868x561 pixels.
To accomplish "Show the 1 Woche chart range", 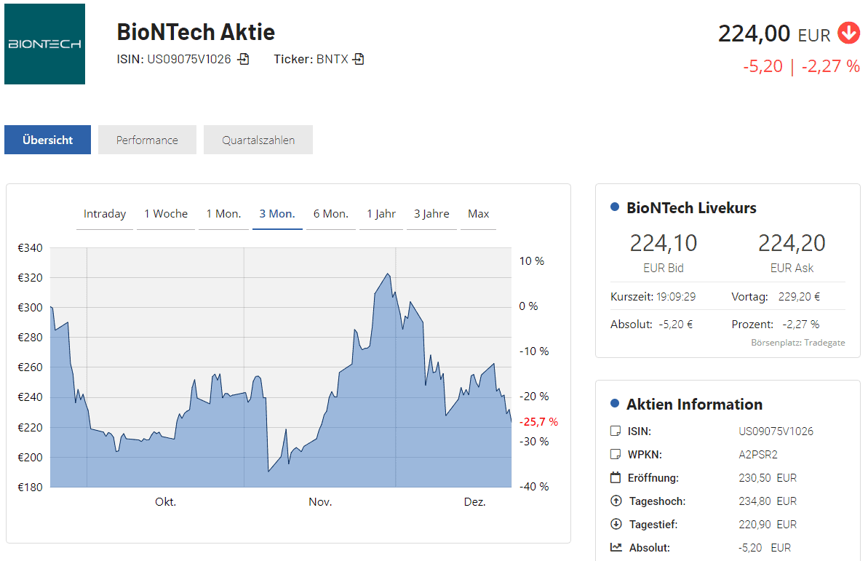I will tap(166, 214).
